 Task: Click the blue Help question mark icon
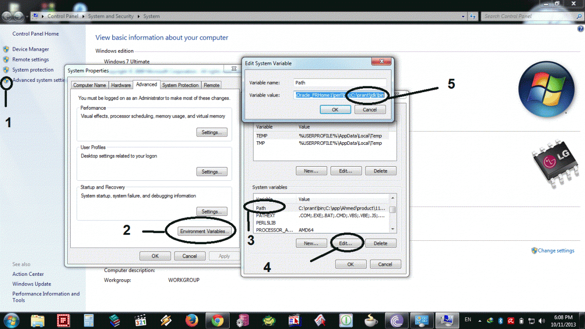pos(580,29)
